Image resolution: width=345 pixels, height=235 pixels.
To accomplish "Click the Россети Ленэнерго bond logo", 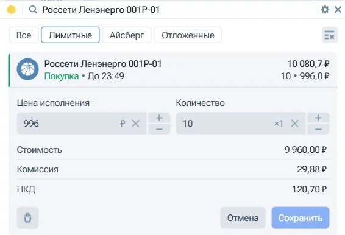I will coord(27,69).
